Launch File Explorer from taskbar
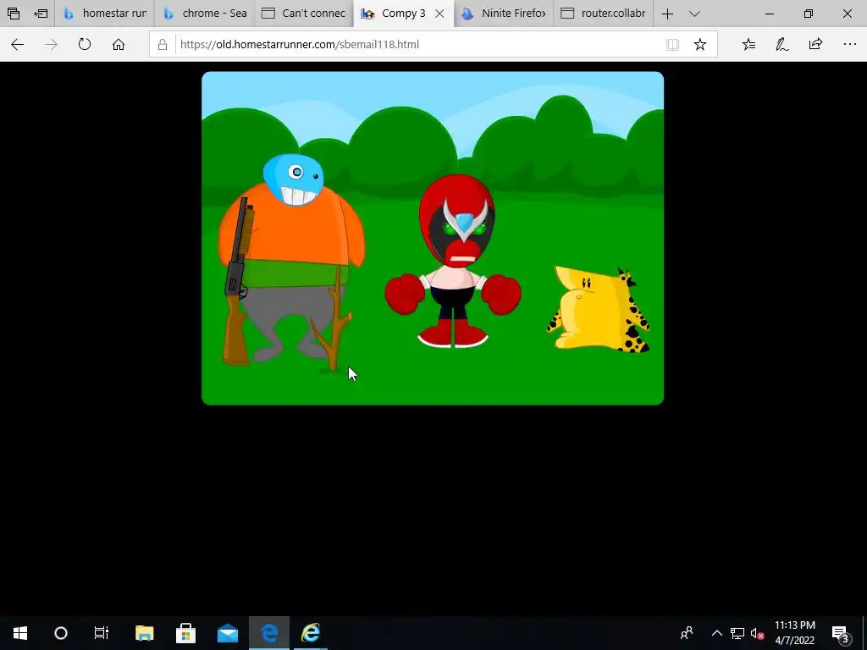Image resolution: width=867 pixels, height=650 pixels. (x=144, y=633)
